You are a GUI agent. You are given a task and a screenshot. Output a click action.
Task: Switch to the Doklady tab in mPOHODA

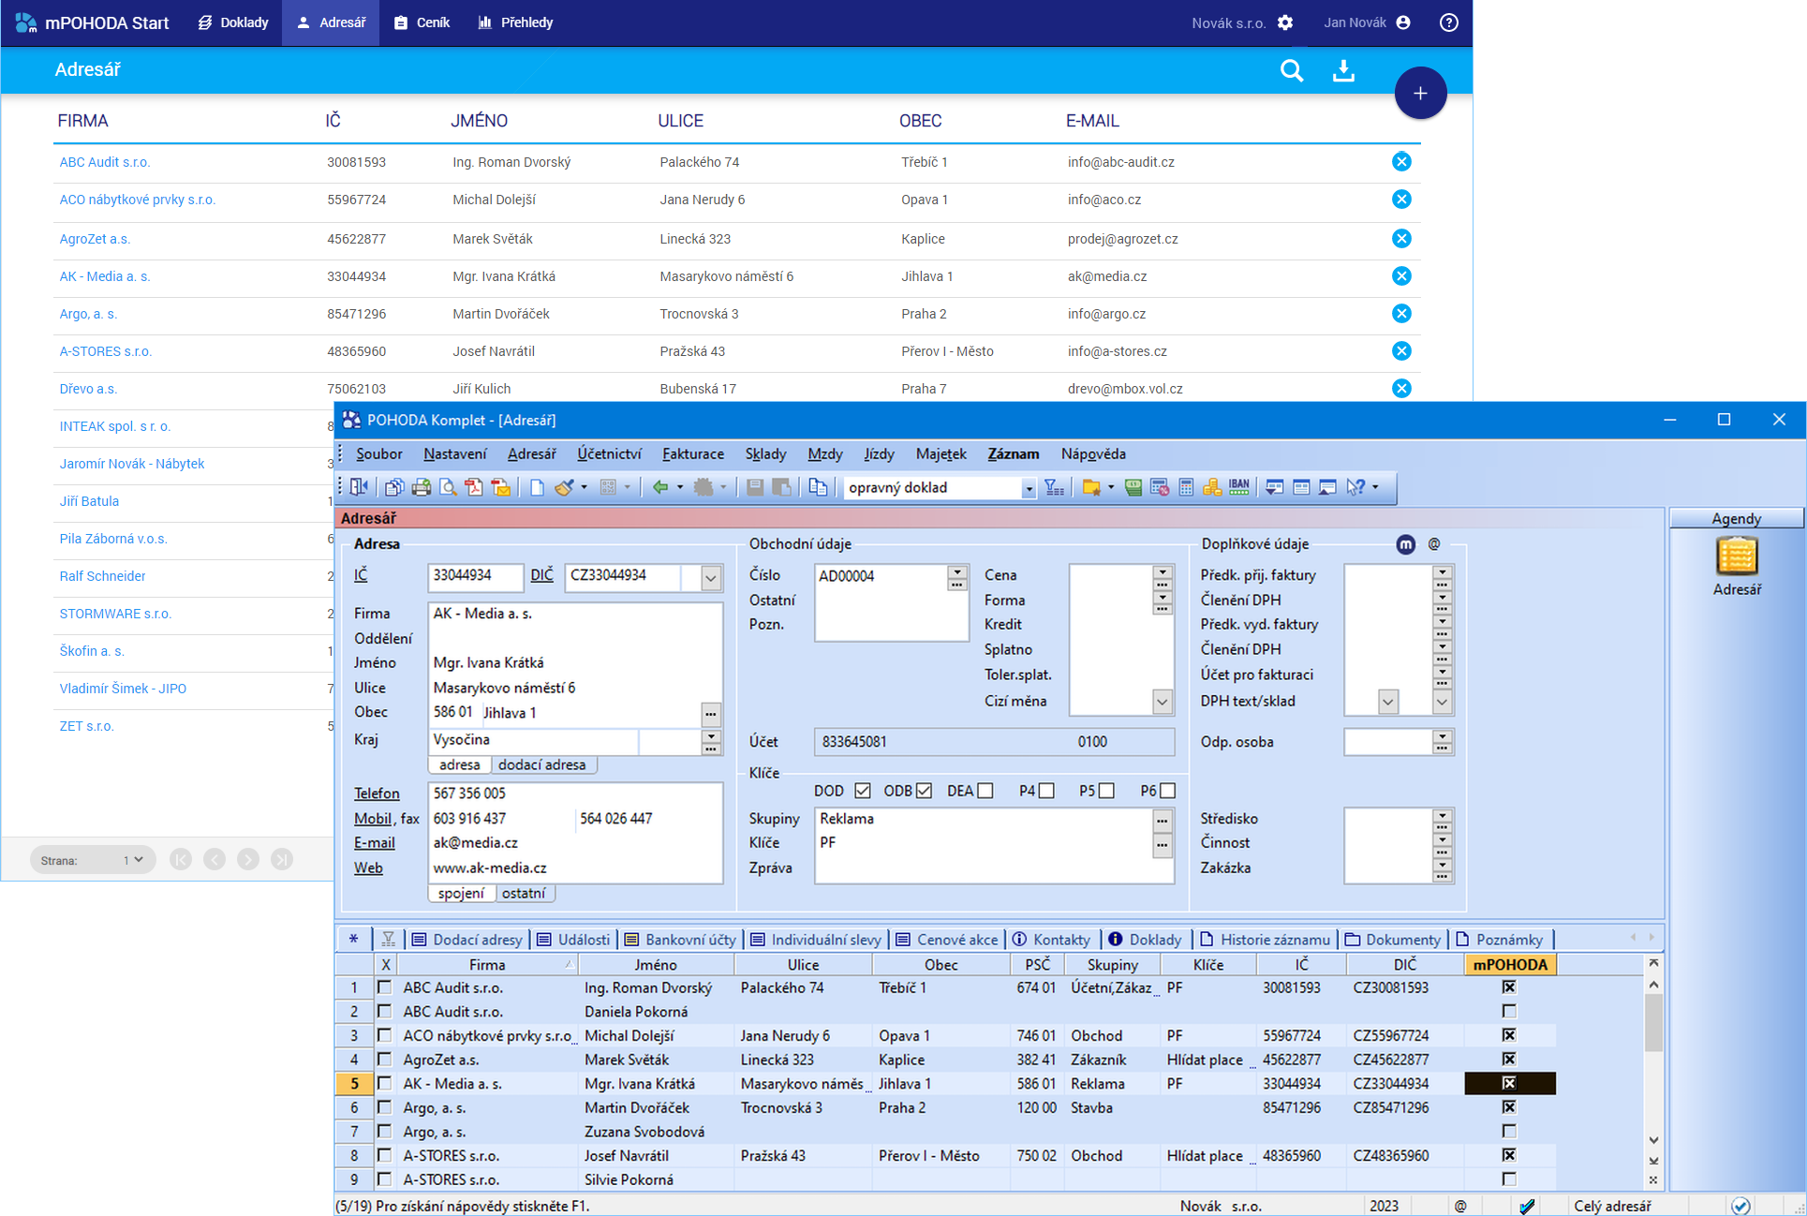(x=234, y=22)
